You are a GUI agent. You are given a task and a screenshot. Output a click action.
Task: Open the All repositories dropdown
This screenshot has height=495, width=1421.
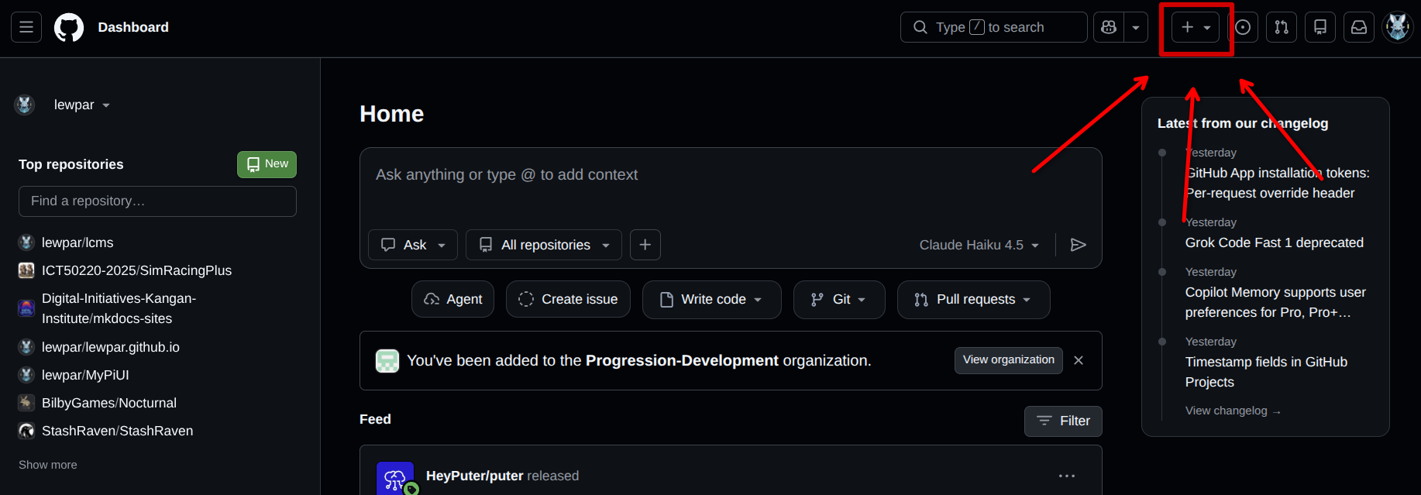pyautogui.click(x=544, y=245)
